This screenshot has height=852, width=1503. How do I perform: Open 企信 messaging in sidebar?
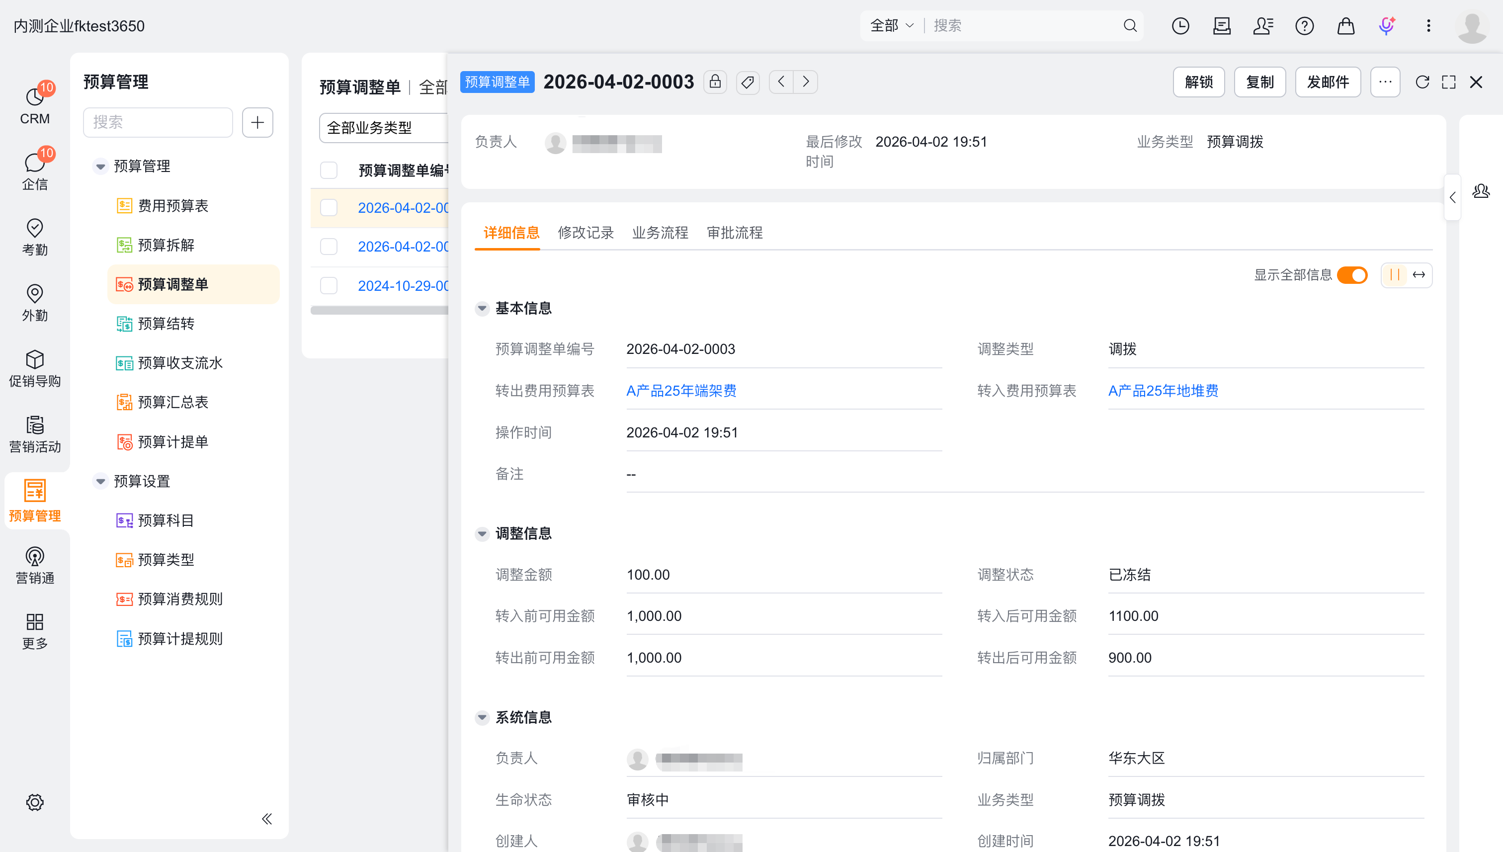click(35, 170)
